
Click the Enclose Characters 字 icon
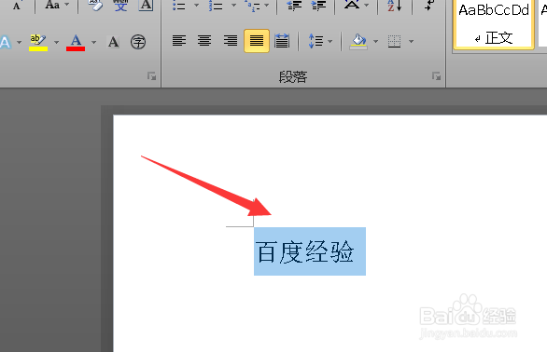138,42
